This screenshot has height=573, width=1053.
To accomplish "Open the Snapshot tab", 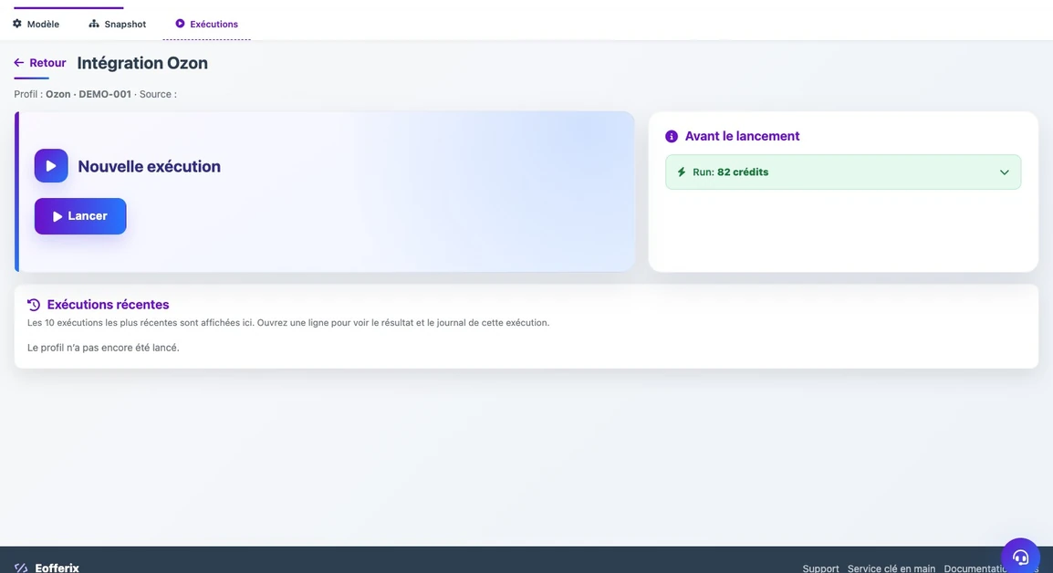I will point(118,25).
